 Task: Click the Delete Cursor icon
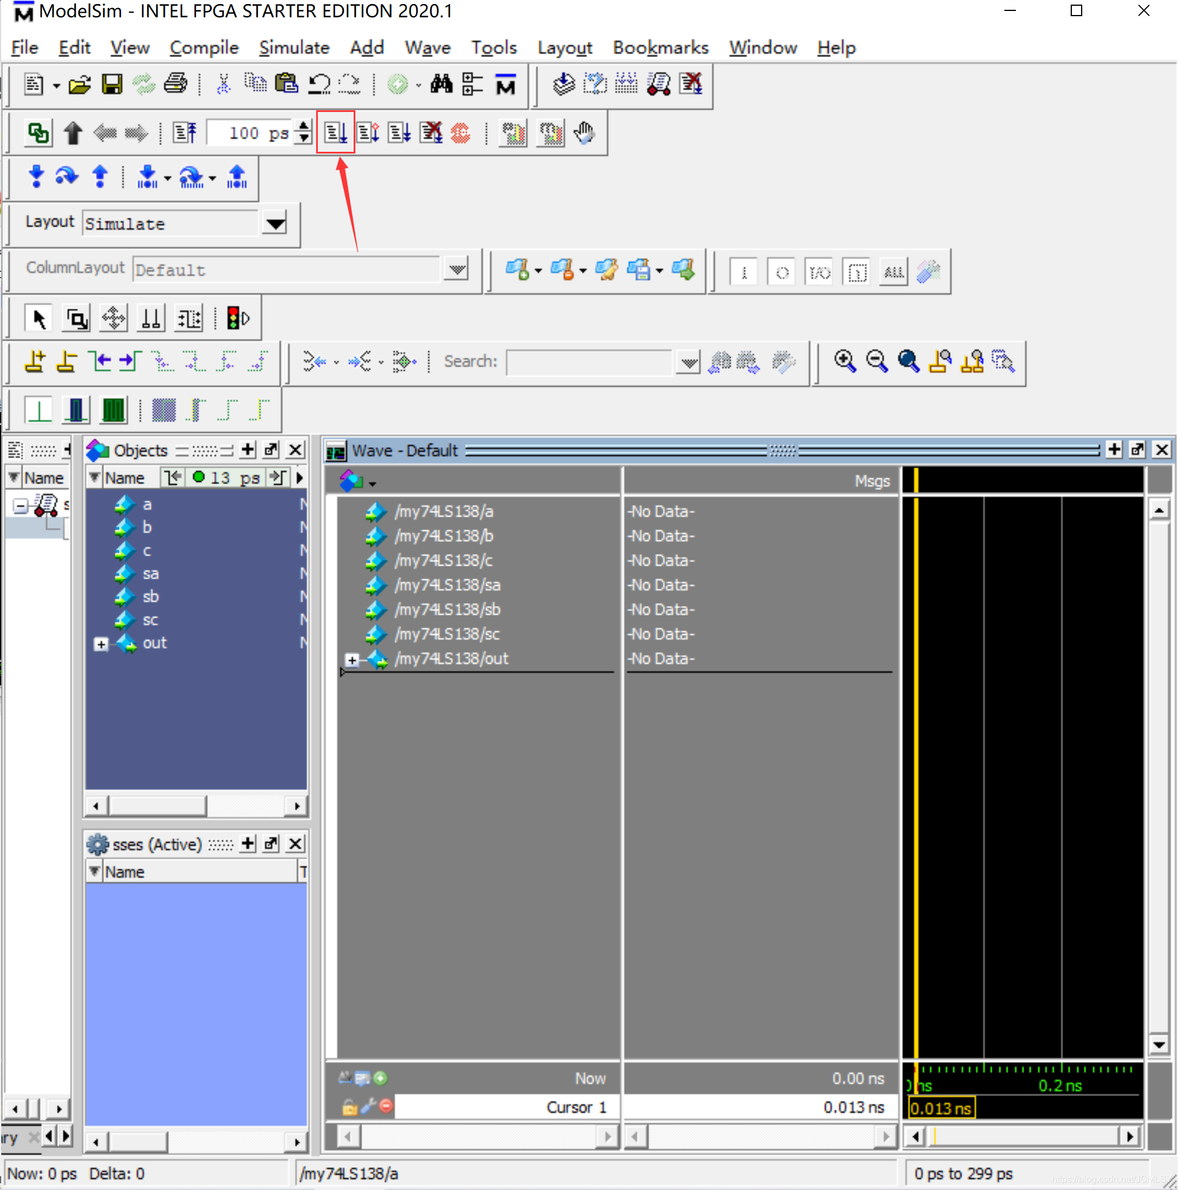click(66, 361)
